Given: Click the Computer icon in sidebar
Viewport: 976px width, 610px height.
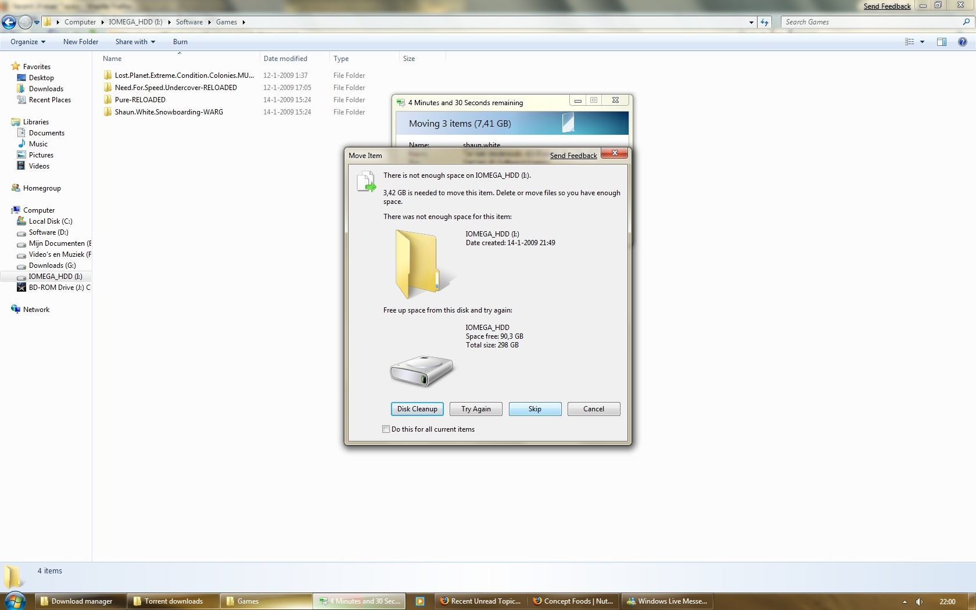Looking at the screenshot, I should click(x=16, y=210).
